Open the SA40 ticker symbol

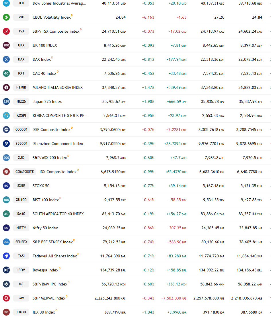(x=21, y=214)
